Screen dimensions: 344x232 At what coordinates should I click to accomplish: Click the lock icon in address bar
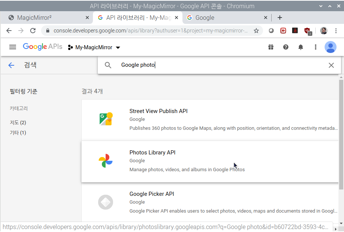click(48, 31)
